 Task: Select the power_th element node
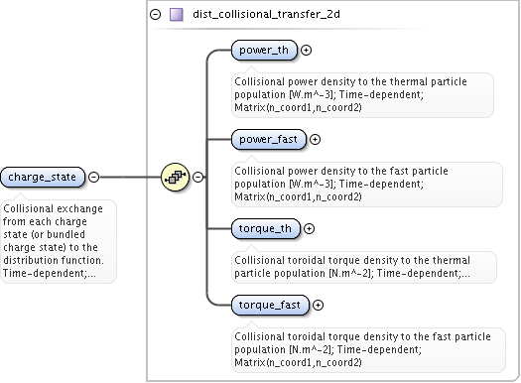click(x=264, y=51)
